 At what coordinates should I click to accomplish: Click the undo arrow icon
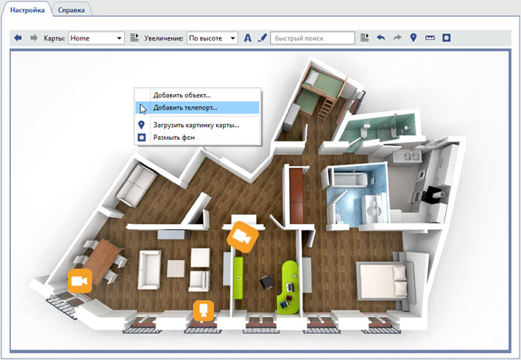click(x=381, y=38)
